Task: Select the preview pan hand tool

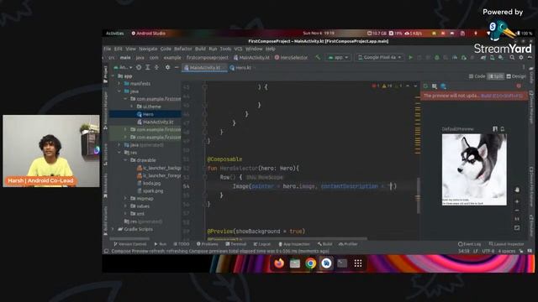Action: [x=517, y=190]
